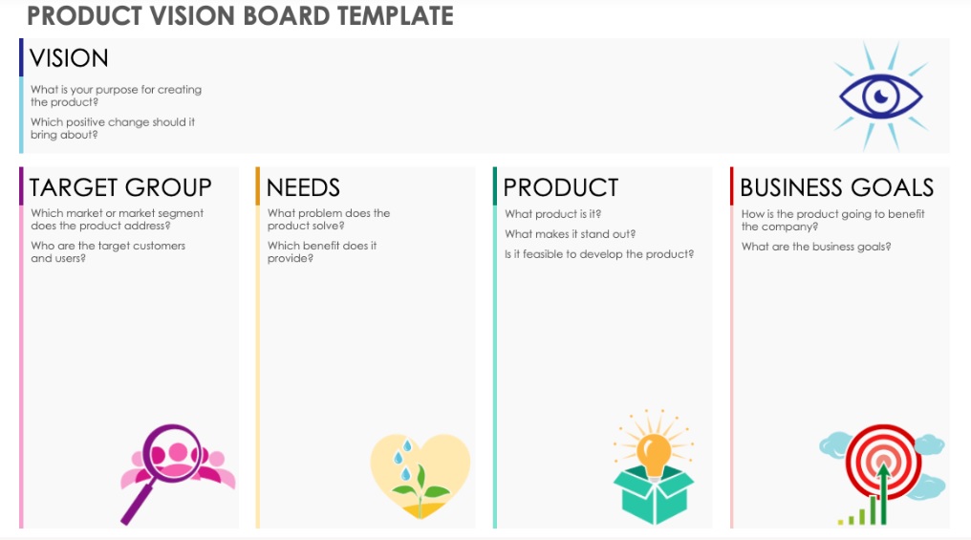Click the PRODUCT column heading
971x540 pixels.
pyautogui.click(x=560, y=187)
